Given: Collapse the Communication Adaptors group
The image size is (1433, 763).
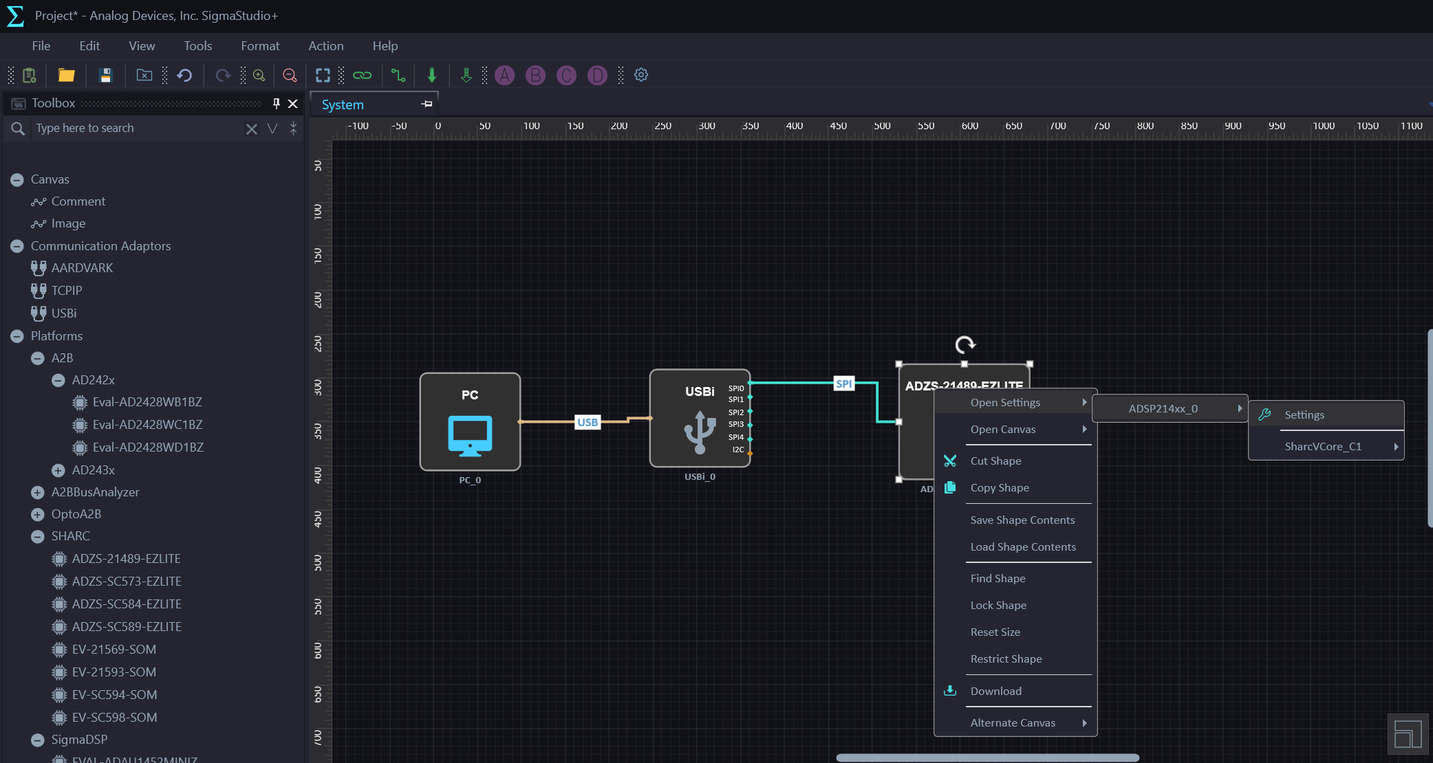Looking at the screenshot, I should 17,246.
